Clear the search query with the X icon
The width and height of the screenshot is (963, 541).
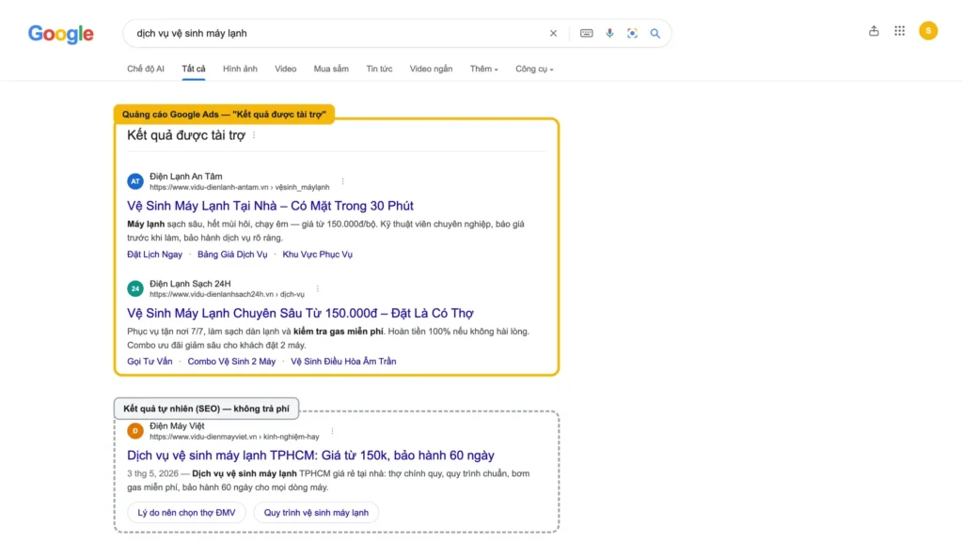coord(553,33)
